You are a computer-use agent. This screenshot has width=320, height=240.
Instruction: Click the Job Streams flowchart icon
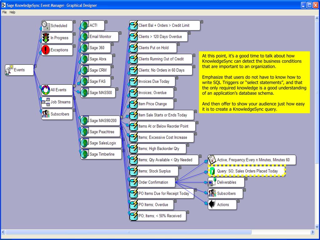click(x=46, y=102)
